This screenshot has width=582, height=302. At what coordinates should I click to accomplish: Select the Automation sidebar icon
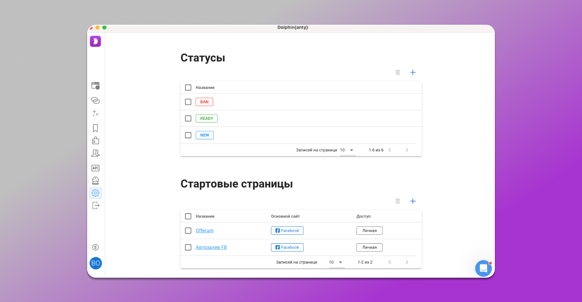96,113
